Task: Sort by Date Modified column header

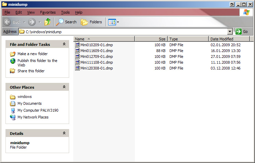Action: click(229, 39)
